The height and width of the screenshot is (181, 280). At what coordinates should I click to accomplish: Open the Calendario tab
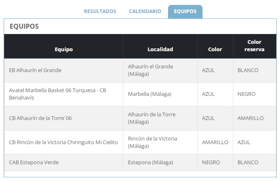pyautogui.click(x=145, y=11)
